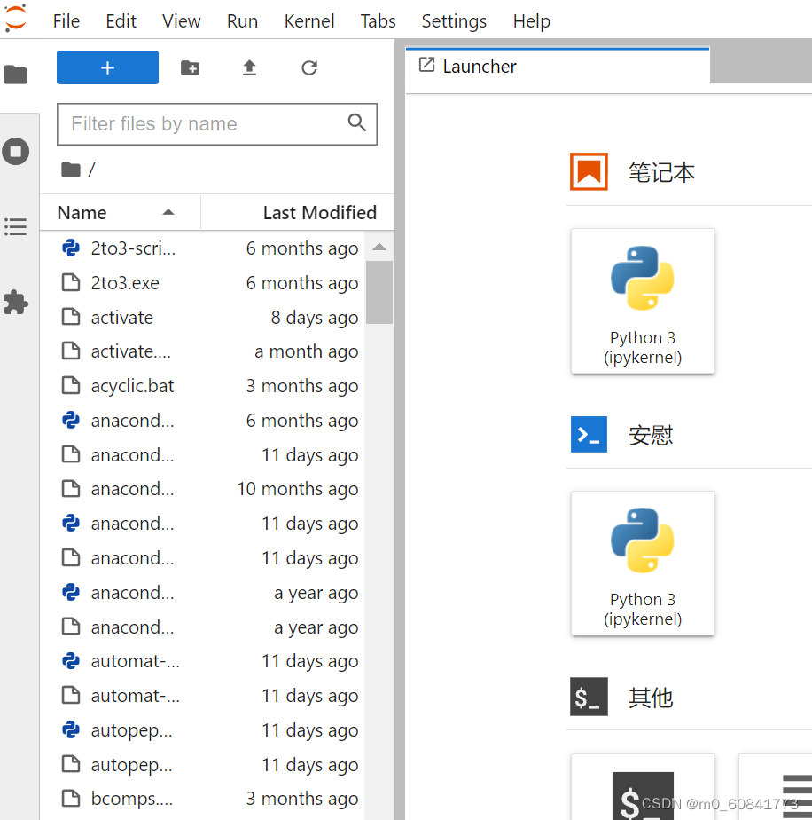
Task: Click file icon of acyclic.bat row
Action: click(71, 386)
